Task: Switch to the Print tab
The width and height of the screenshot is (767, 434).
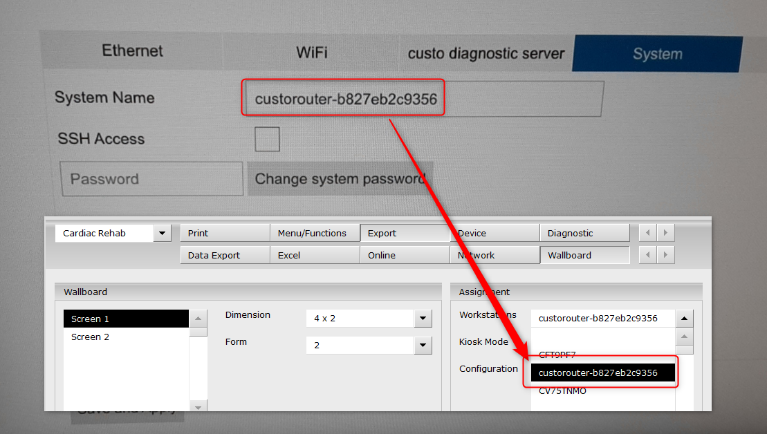Action: 225,233
